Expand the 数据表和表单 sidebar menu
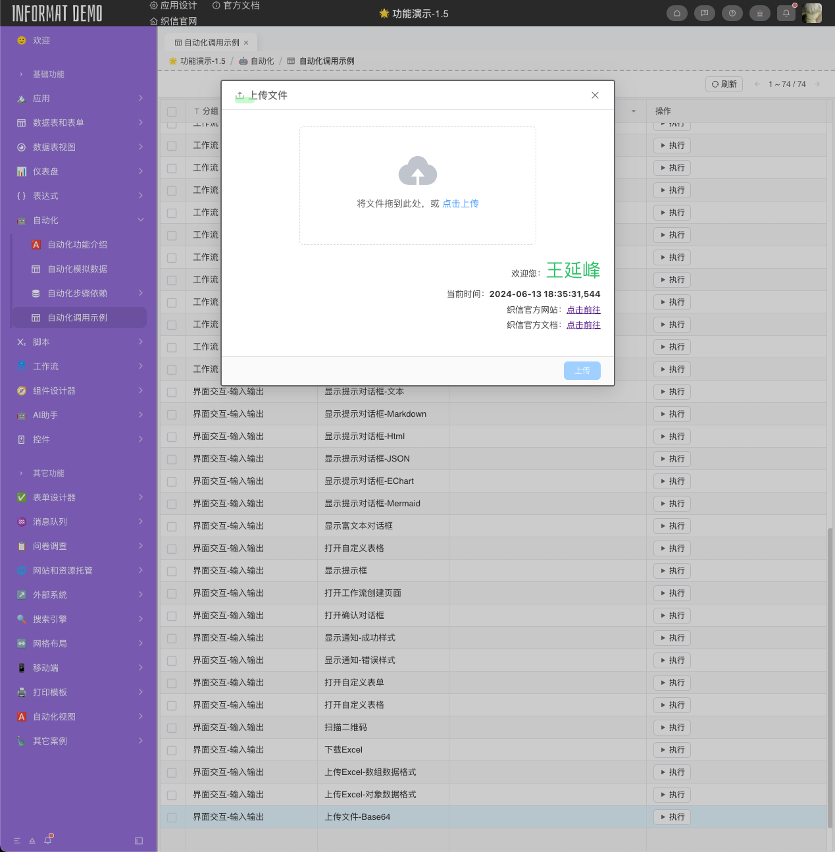This screenshot has height=852, width=835. tap(79, 123)
